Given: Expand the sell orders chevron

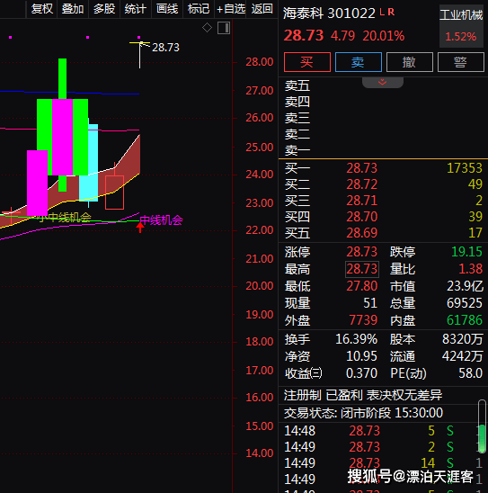Looking at the screenshot, I should [x=383, y=83].
